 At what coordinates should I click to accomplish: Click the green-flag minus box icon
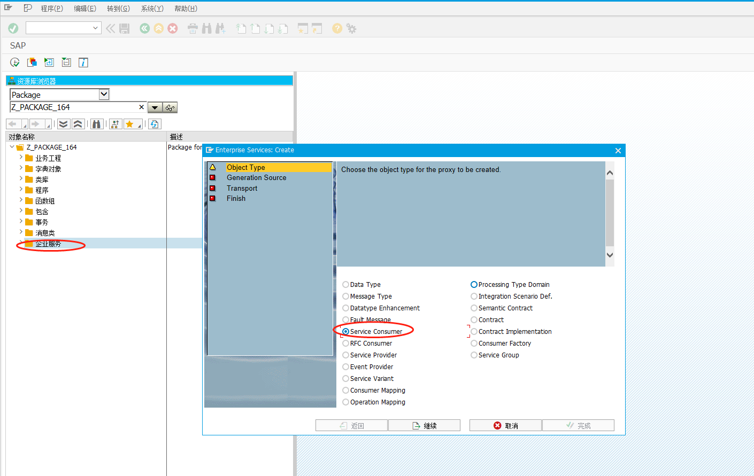(66, 63)
